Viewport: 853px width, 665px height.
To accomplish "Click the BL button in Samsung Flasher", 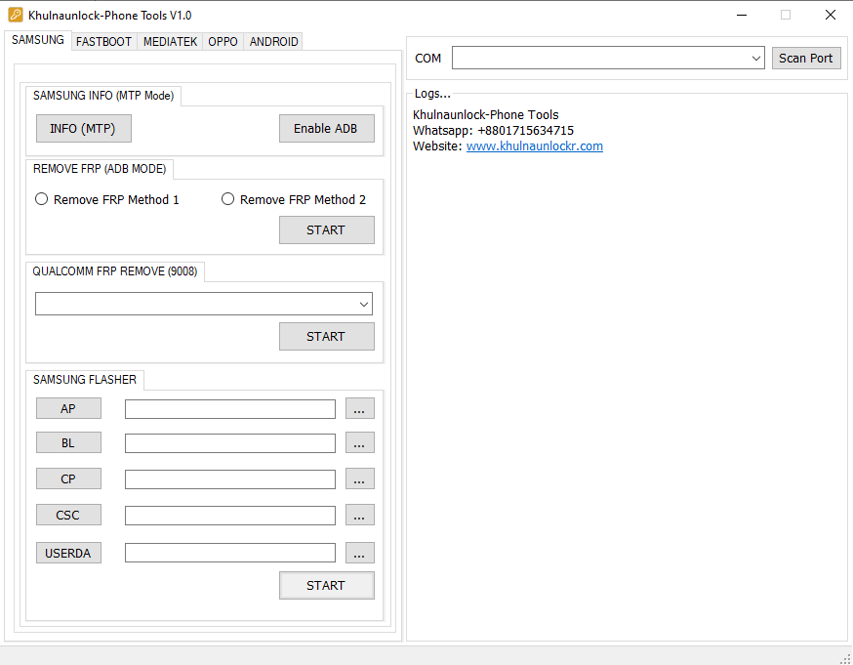I will [x=68, y=443].
